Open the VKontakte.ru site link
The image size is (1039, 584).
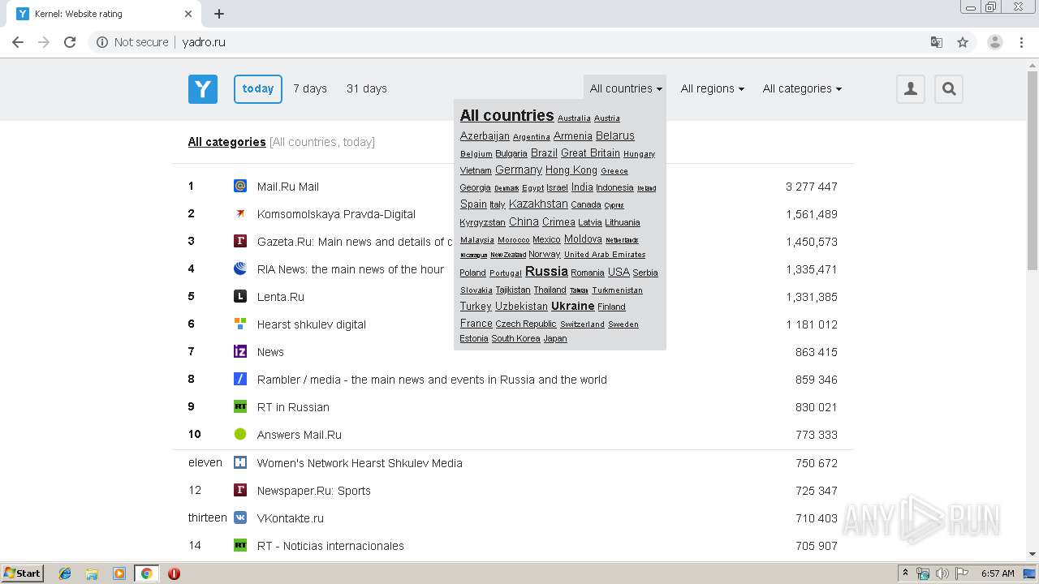point(291,518)
